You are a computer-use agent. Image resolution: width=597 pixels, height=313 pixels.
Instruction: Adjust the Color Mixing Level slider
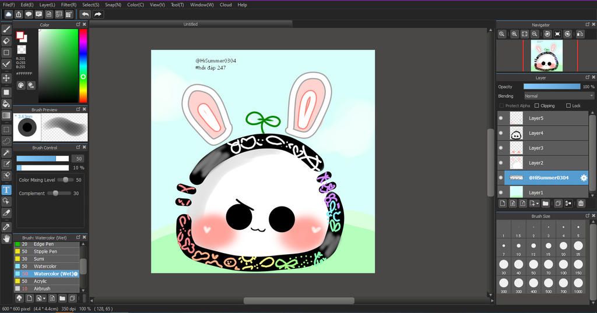tap(65, 180)
